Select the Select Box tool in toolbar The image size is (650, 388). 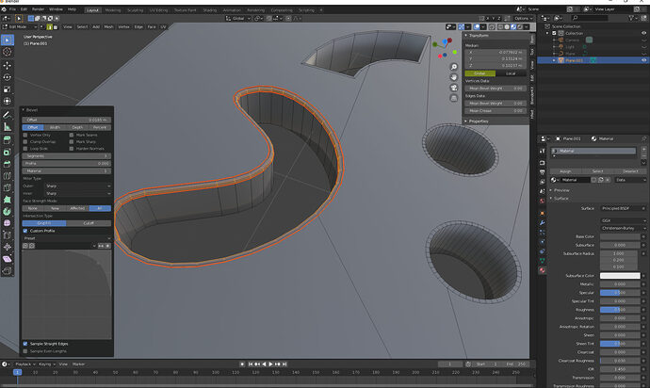7,40
